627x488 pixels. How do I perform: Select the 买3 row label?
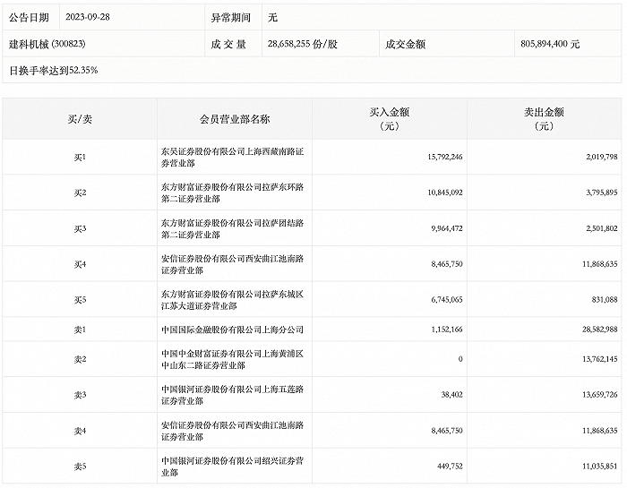click(x=80, y=228)
